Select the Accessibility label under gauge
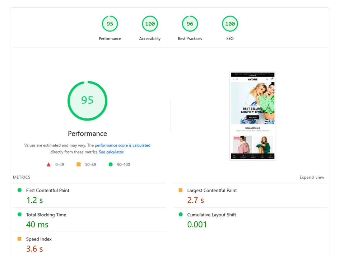This screenshot has height=258, width=340. click(x=150, y=39)
